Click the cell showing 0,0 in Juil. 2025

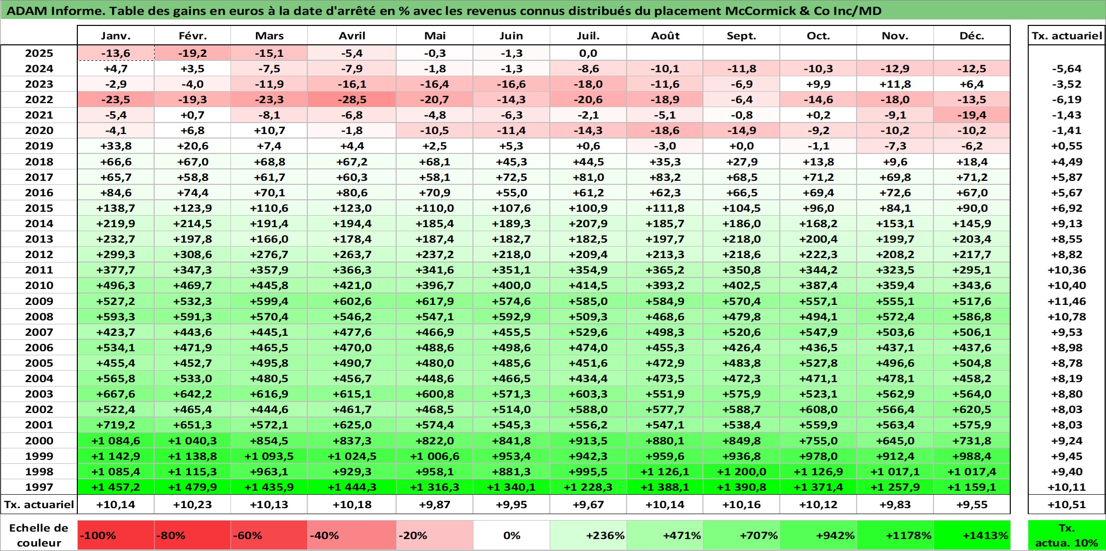point(588,53)
